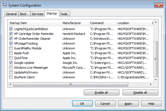Click Unknown manufacturer in UpdateMyDrivers row
The image size is (166, 111).
(69, 72)
